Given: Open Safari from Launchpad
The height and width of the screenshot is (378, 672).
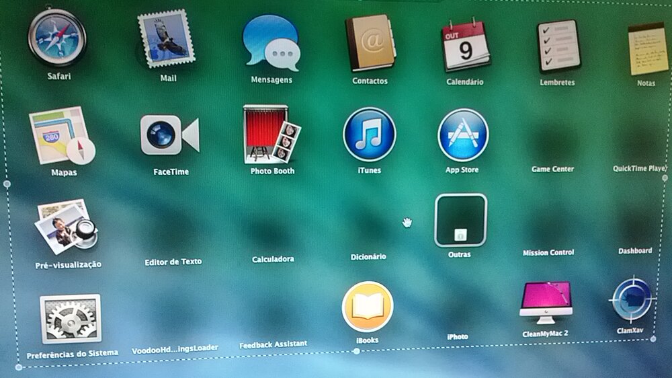Looking at the screenshot, I should click(x=57, y=38).
